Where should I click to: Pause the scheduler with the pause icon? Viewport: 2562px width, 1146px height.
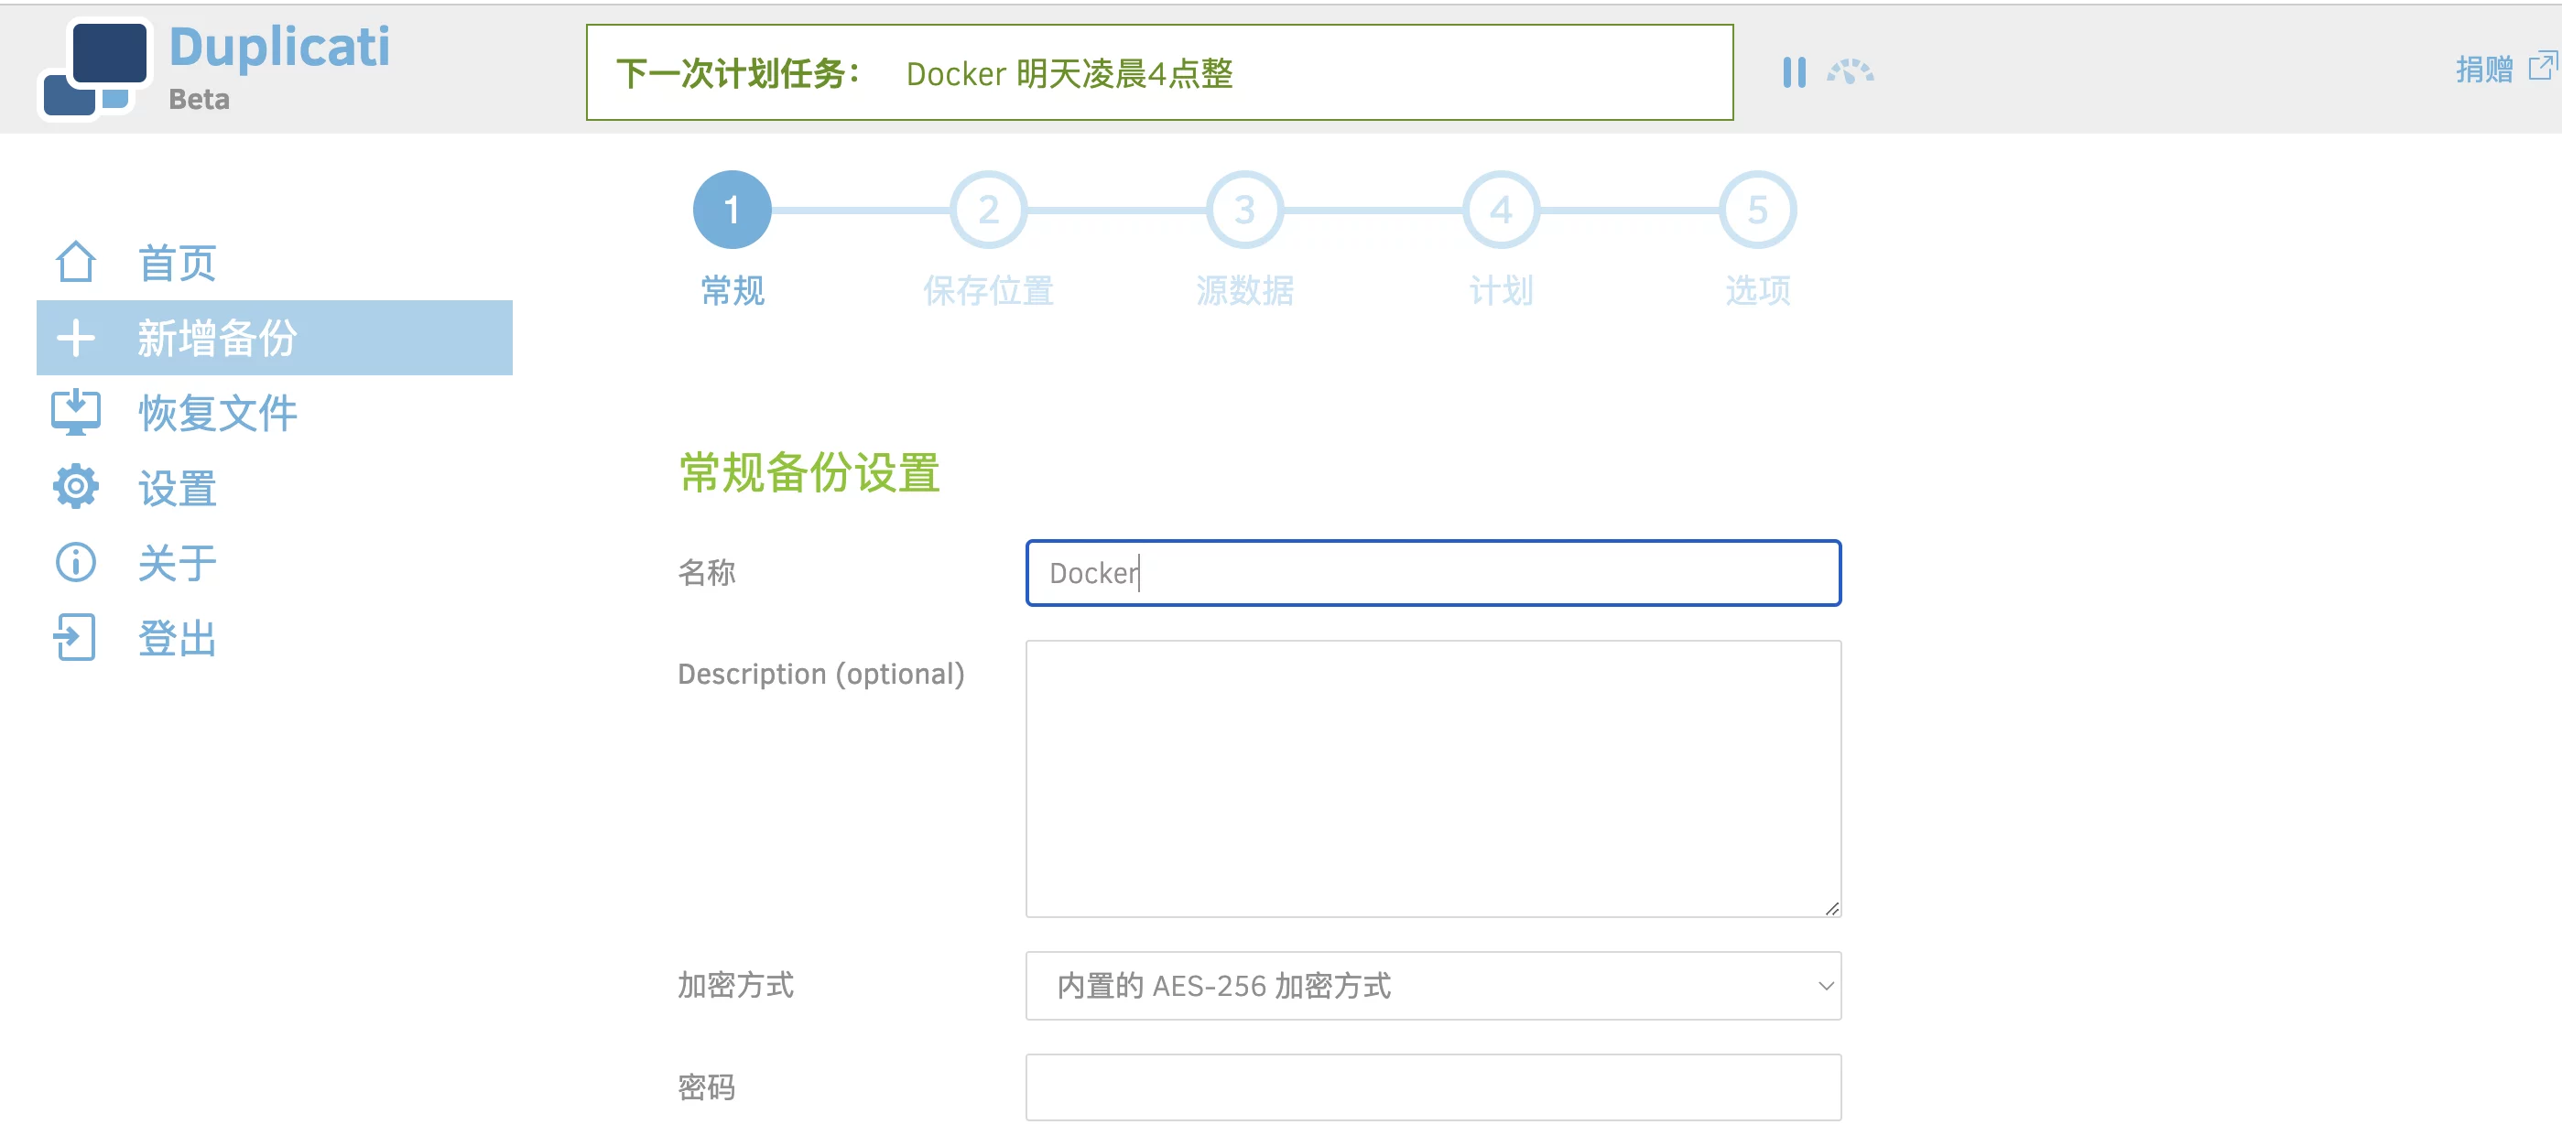click(x=1794, y=71)
